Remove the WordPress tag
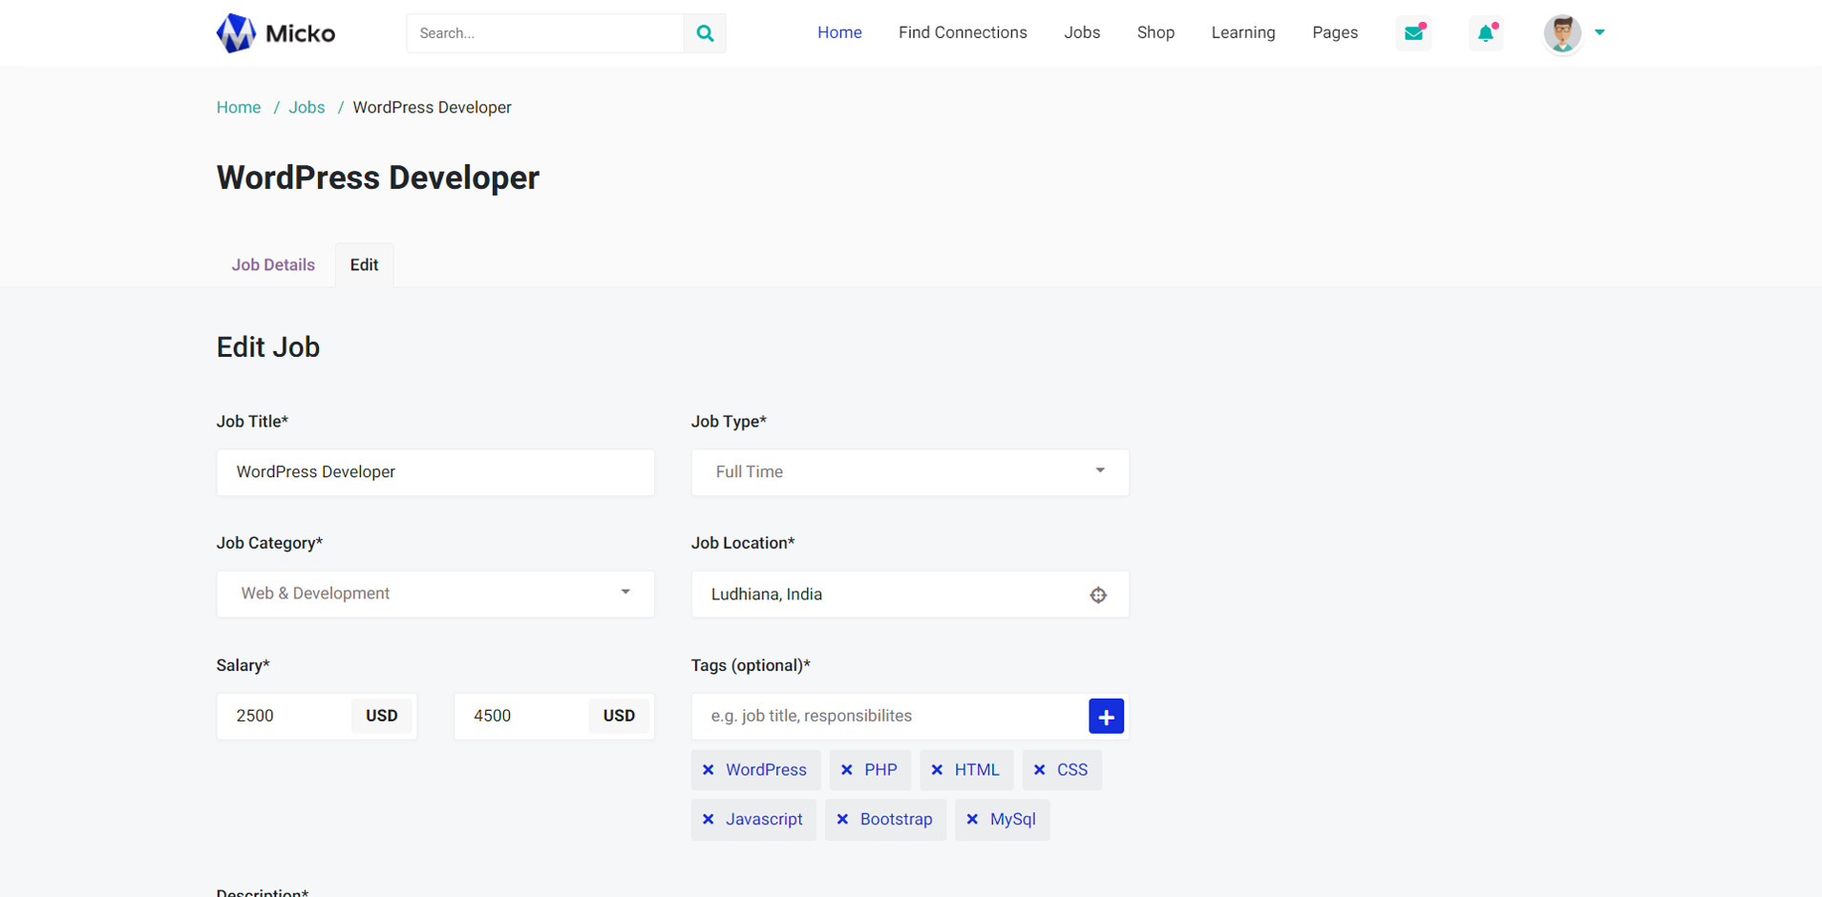The width and height of the screenshot is (1822, 897). pos(709,770)
